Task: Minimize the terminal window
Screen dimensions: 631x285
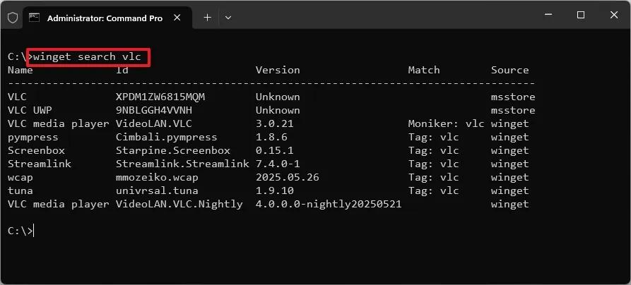Action: [x=547, y=15]
